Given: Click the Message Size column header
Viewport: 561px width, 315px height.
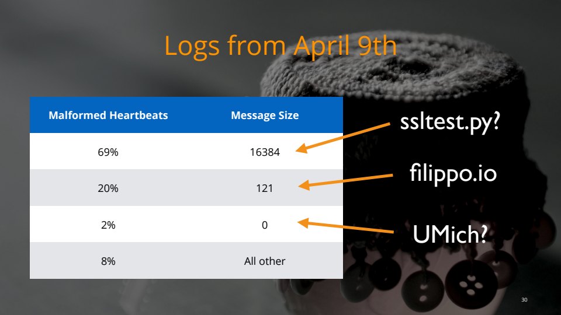Looking at the screenshot, I should click(x=265, y=116).
